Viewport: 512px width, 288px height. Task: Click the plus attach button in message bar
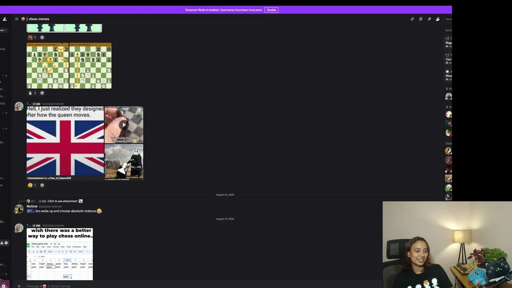pos(19,286)
